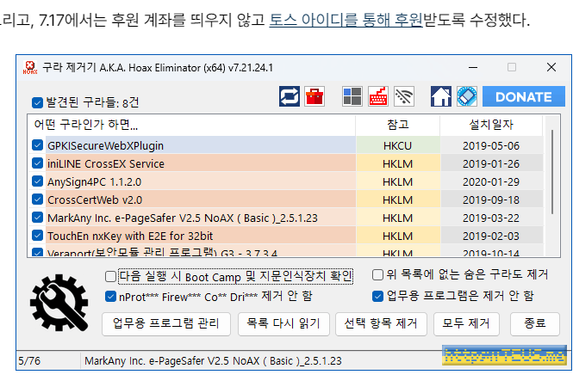Minimize the Hoax Eliminator window
The height and width of the screenshot is (387, 573).
(473, 67)
